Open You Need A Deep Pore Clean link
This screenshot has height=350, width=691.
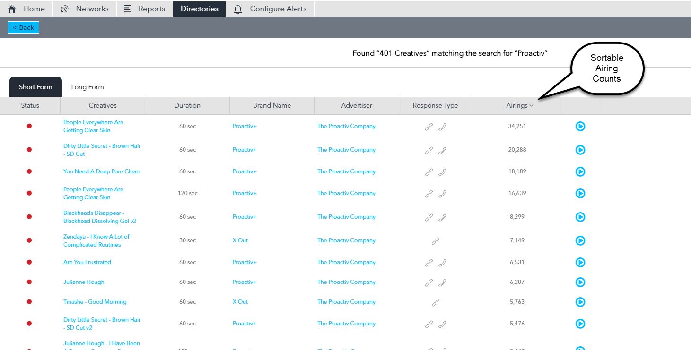click(102, 171)
